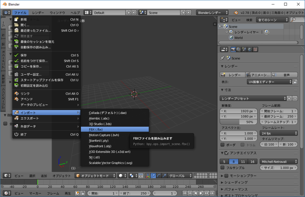Select 5 anti-aliasing samples
The width and height of the screenshot is (305, 197).
click(224, 162)
